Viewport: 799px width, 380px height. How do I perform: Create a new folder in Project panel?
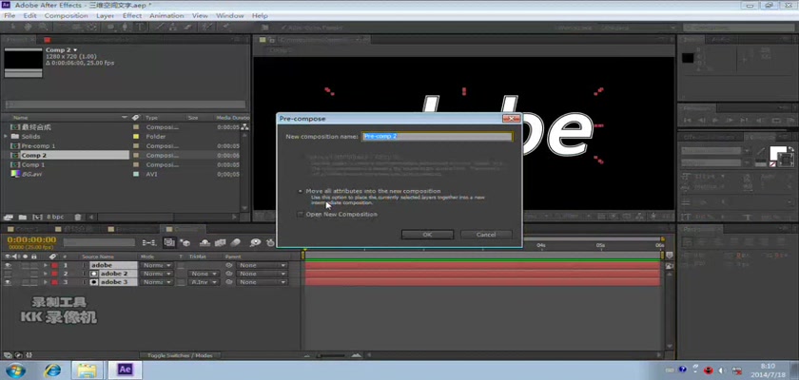(23, 217)
